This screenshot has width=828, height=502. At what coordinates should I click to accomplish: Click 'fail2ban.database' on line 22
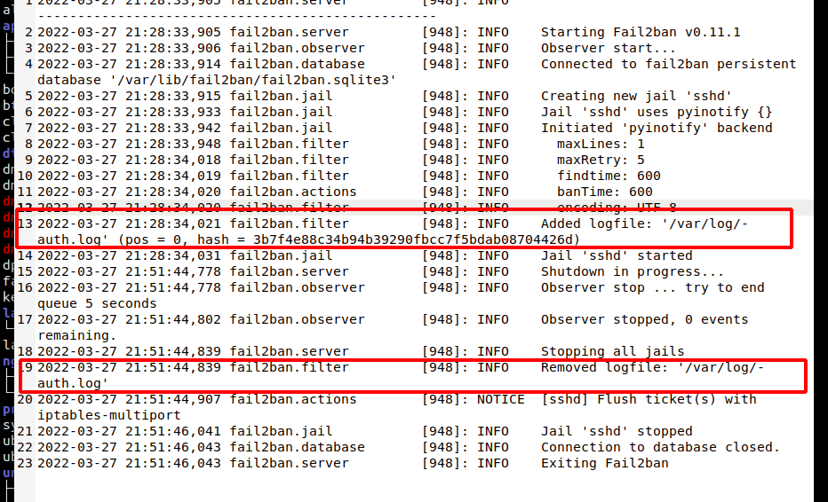click(x=298, y=447)
